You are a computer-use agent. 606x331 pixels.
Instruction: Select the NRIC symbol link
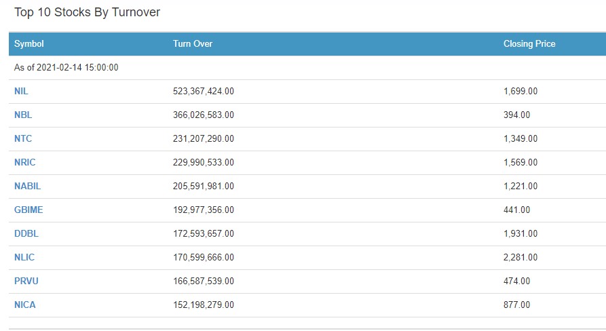coord(25,162)
